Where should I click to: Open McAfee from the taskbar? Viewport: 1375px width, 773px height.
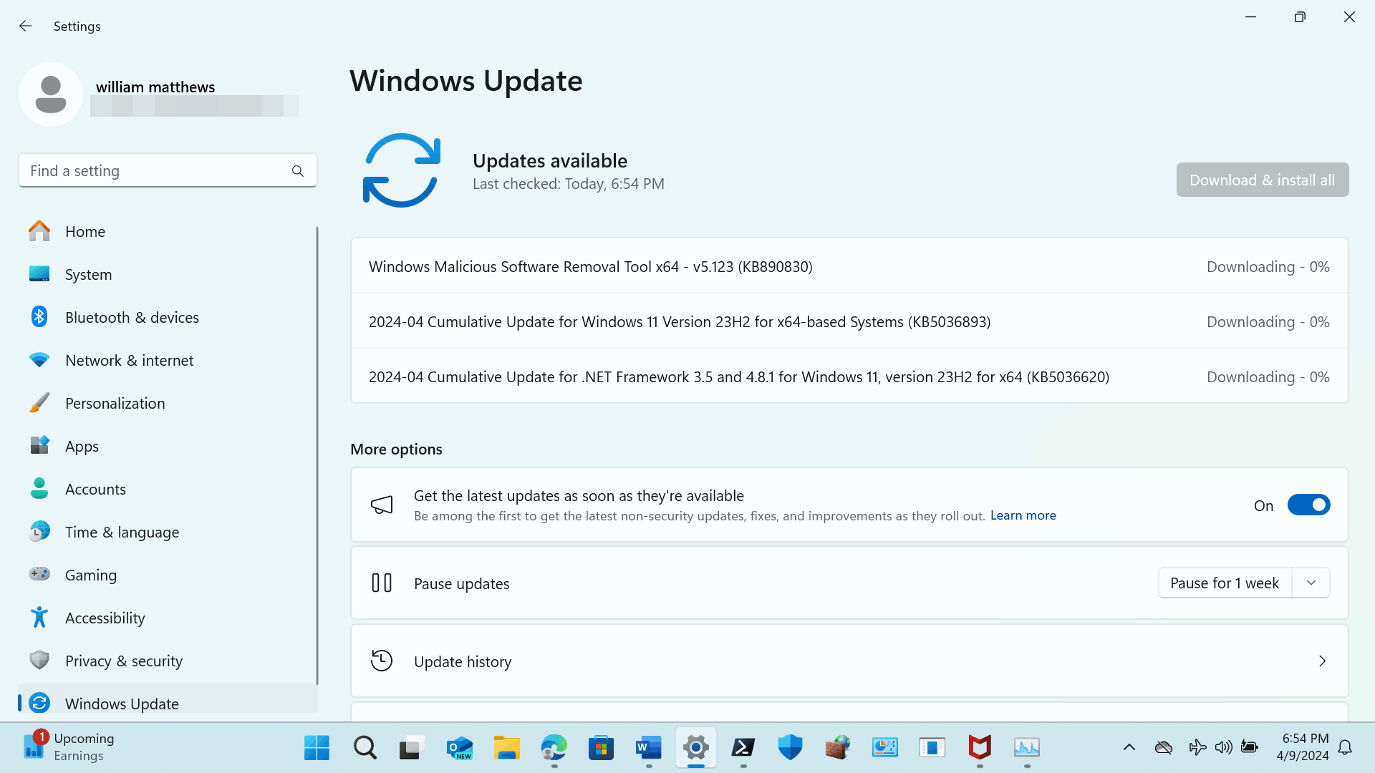pos(979,748)
